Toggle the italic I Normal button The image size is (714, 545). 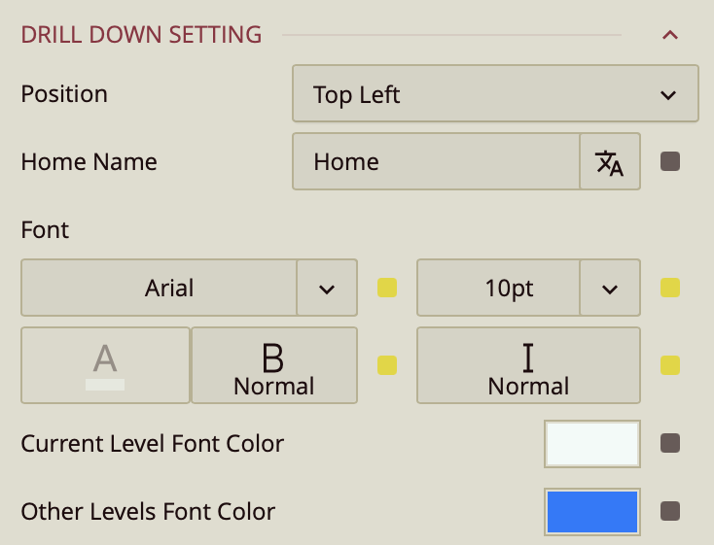pos(528,365)
